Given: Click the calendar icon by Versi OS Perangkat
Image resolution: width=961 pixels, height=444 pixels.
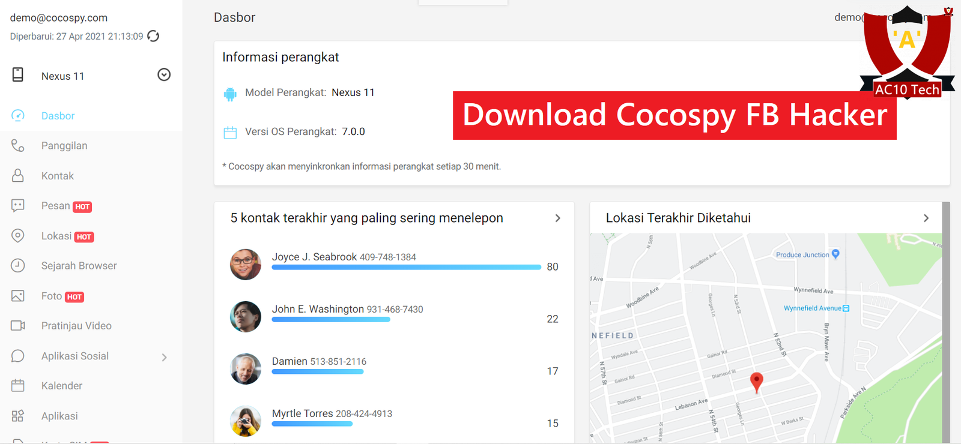Looking at the screenshot, I should pos(230,133).
